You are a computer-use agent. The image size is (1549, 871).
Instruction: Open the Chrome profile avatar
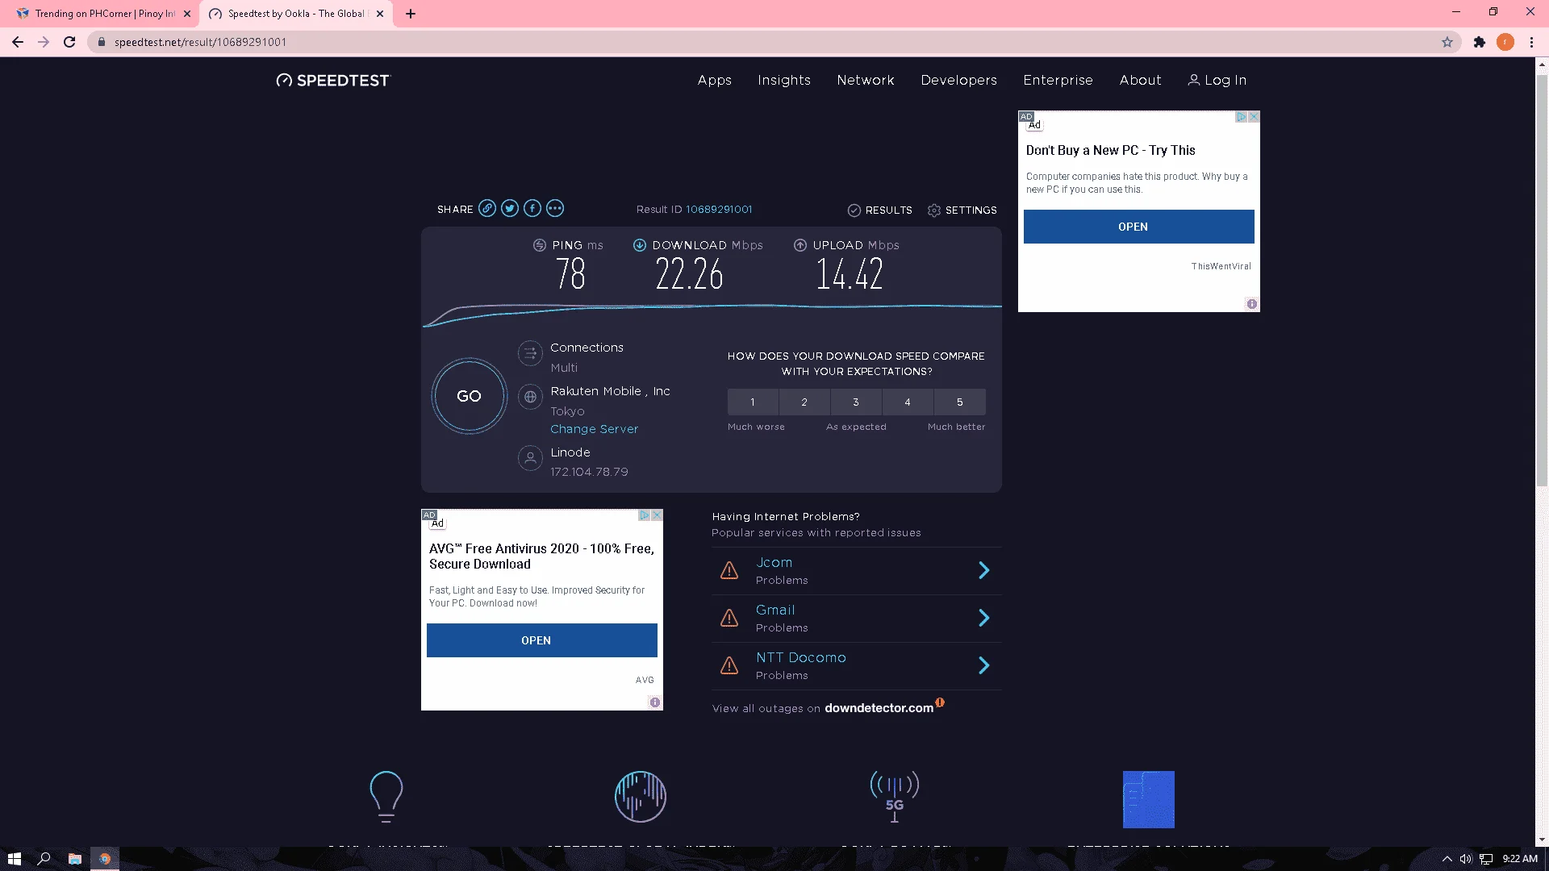pyautogui.click(x=1505, y=42)
